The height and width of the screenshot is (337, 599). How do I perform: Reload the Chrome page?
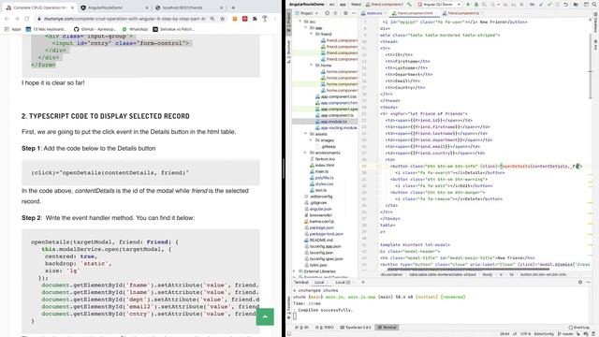click(x=27, y=19)
